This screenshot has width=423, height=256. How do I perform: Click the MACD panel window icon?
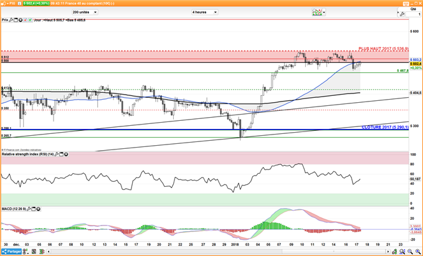click(x=34, y=209)
